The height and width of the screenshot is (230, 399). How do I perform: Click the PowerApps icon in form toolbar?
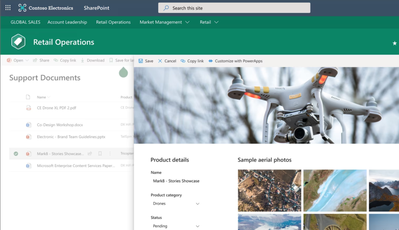210,61
